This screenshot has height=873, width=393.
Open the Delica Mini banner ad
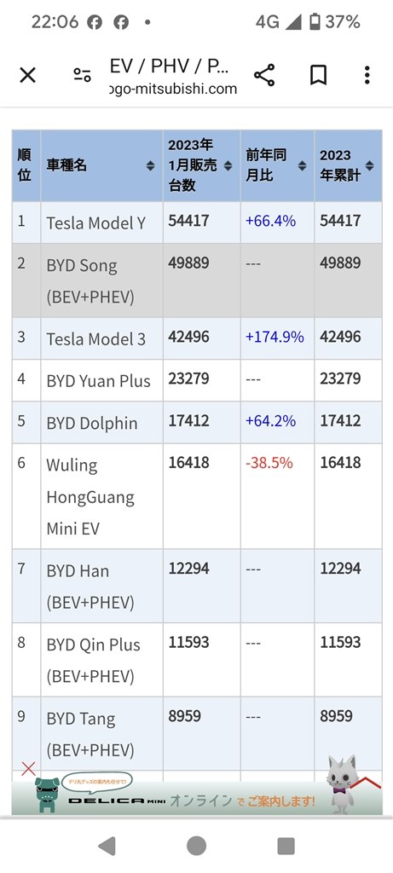197,797
